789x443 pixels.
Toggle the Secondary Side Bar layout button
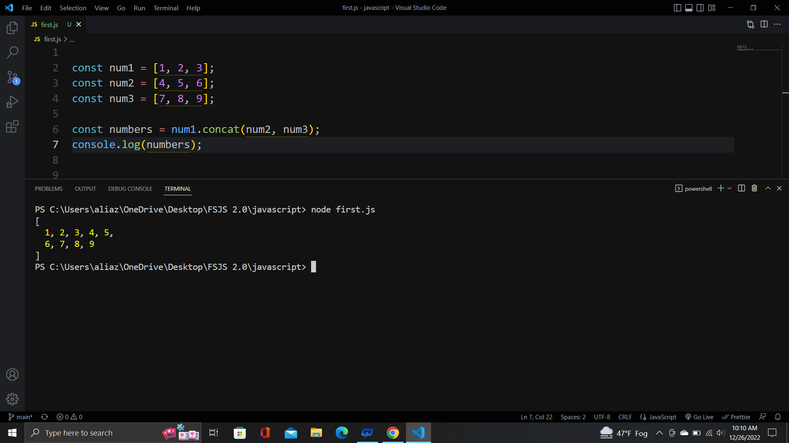pyautogui.click(x=700, y=8)
